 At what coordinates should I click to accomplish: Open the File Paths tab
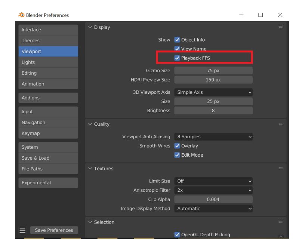pos(48,169)
